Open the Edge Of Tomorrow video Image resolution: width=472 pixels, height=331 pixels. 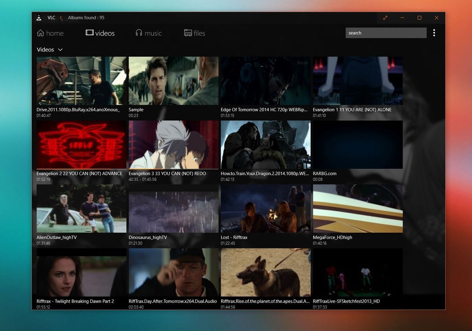pyautogui.click(x=265, y=81)
